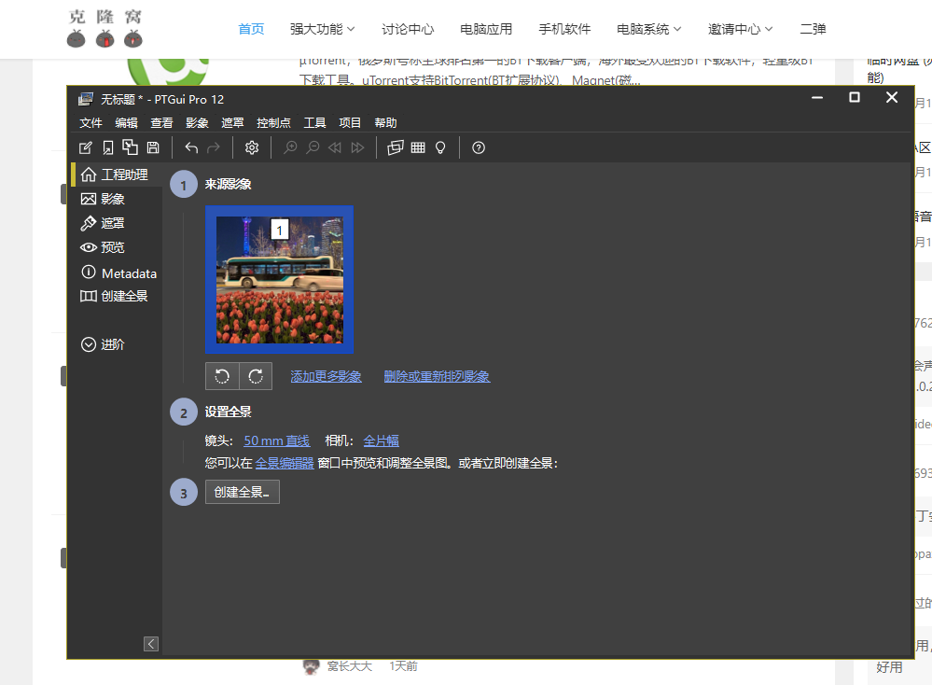
Task: Select the Metadata sidebar tab
Action: [118, 273]
